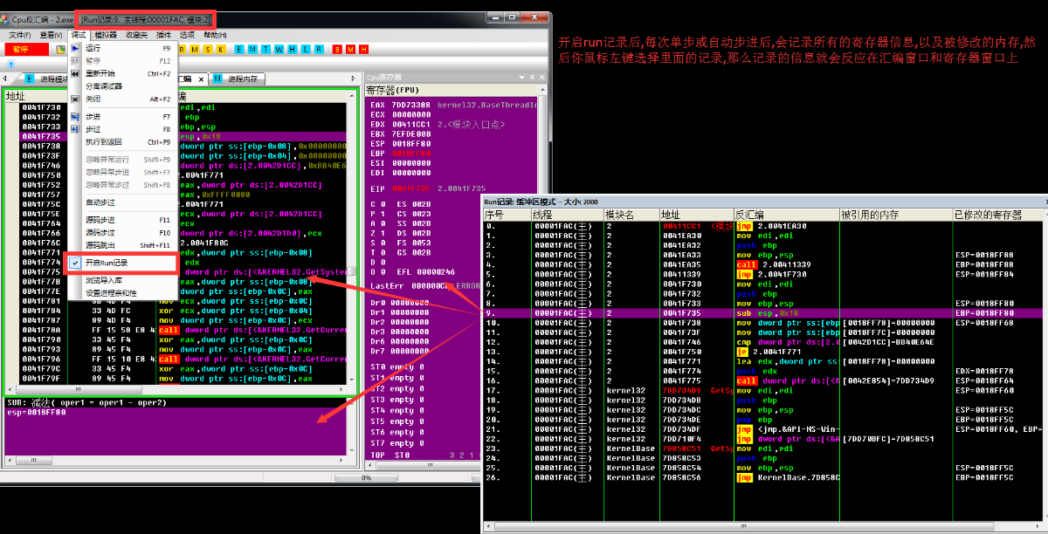
Task: Click the yellow R toolbar icon
Action: pyautogui.click(x=182, y=49)
